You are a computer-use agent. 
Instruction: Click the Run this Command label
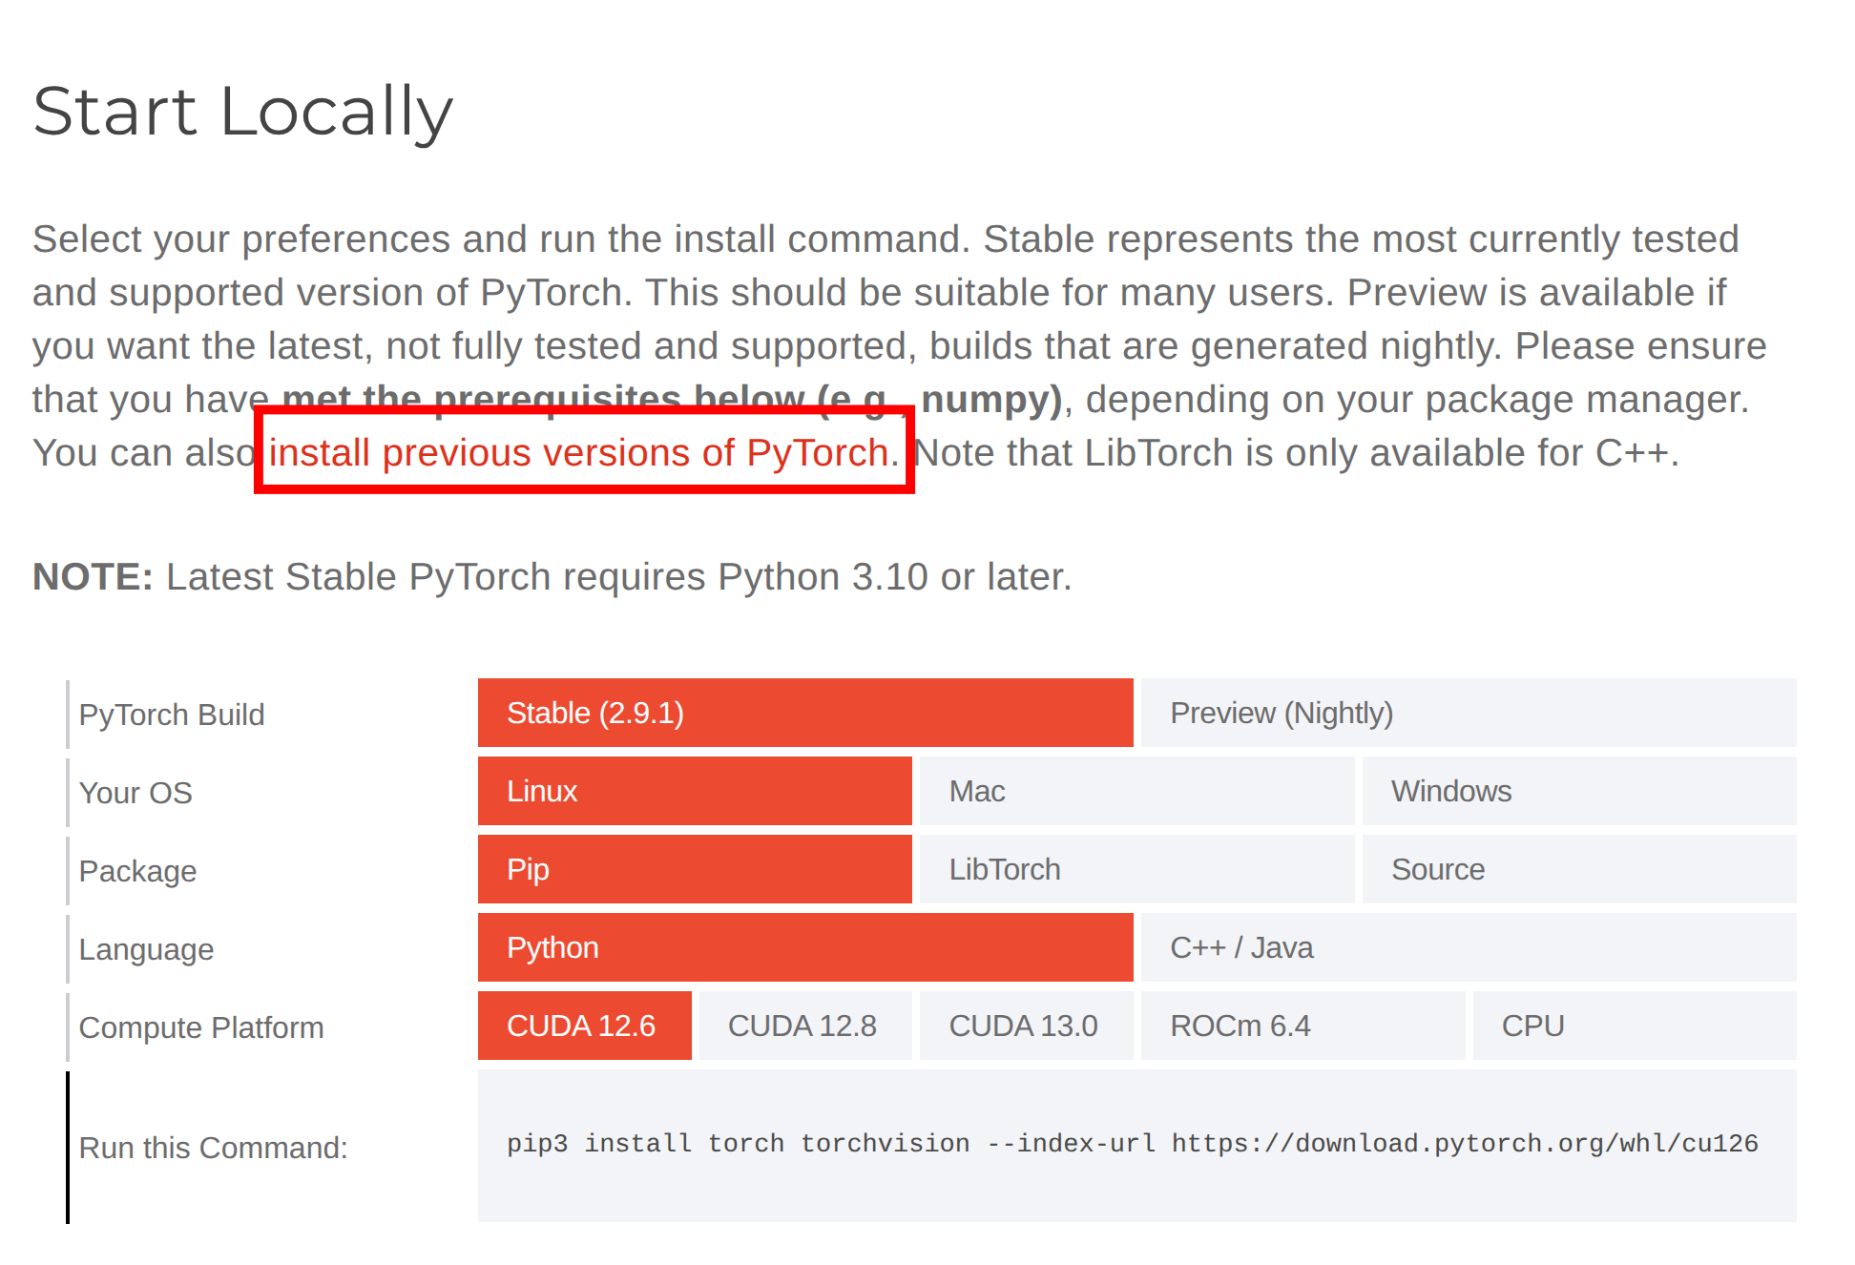(x=213, y=1148)
